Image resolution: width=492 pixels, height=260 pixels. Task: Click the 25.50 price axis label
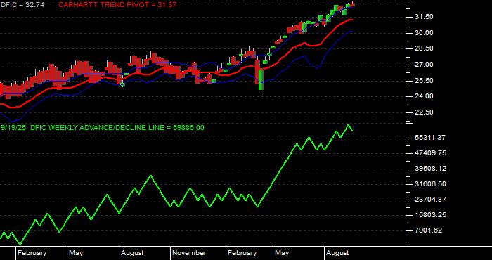[x=424, y=81]
